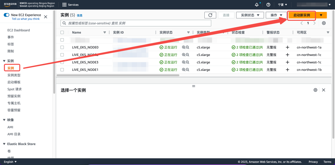The height and width of the screenshot is (165, 335).
Task: Open table preferences gear beside pagination
Action: click(324, 23)
